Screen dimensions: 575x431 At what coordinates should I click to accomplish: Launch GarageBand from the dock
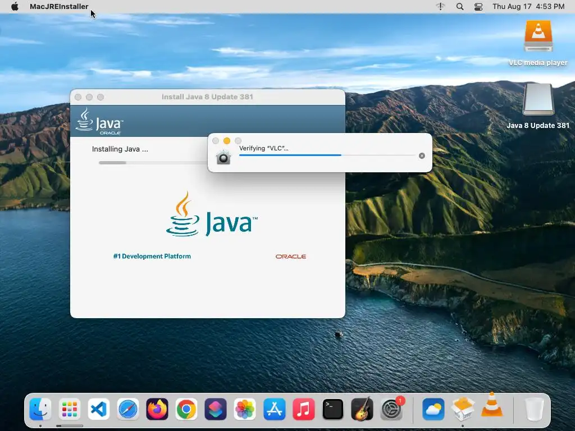point(362,409)
